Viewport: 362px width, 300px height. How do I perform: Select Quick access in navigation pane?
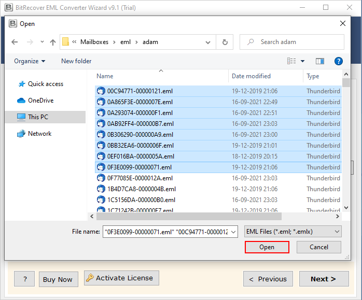click(x=46, y=84)
